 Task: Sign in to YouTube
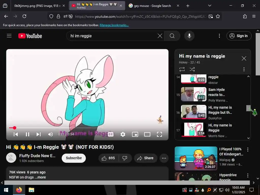(x=239, y=36)
